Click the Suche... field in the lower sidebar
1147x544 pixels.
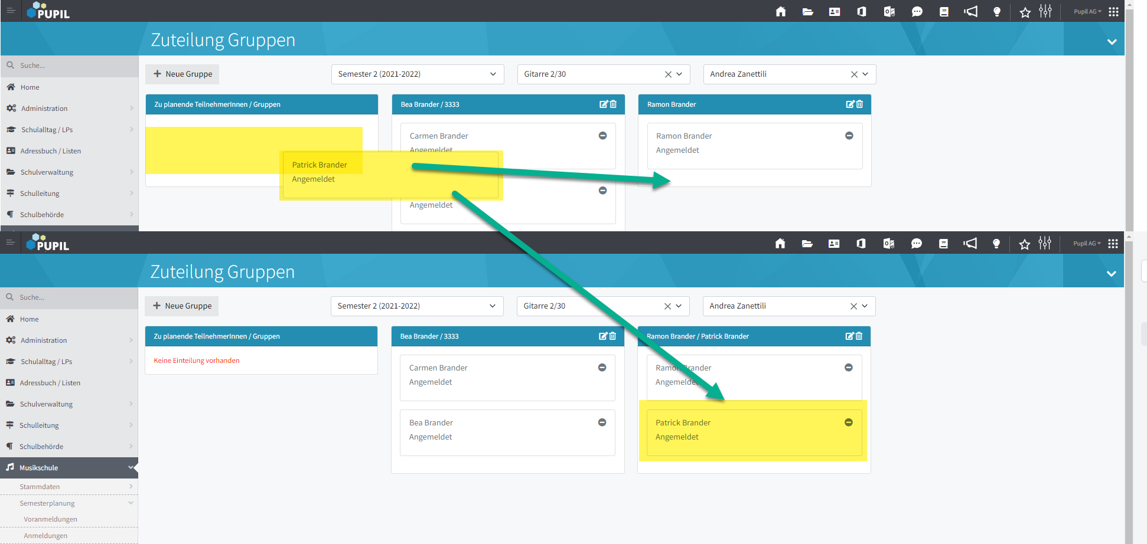pos(69,297)
